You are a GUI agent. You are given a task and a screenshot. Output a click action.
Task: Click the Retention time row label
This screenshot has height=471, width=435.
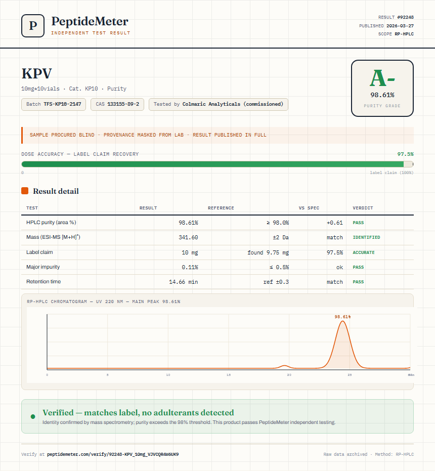[43, 281]
